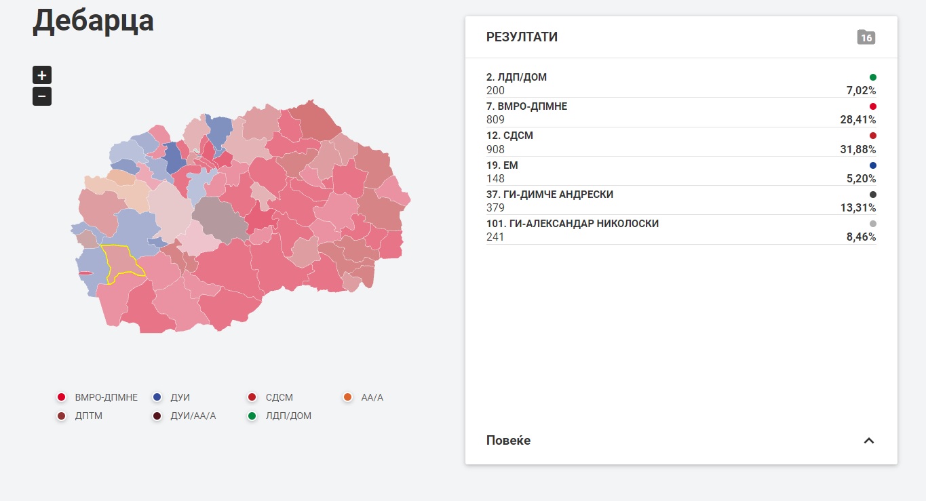Click the 19. ЕМ result row

(x=681, y=172)
